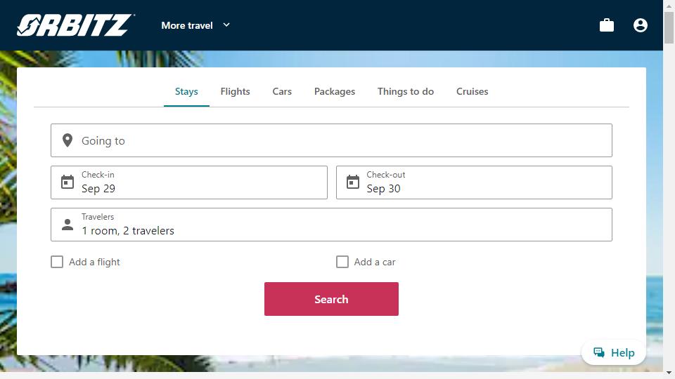Switch to the Cars tab
Image resolution: width=675 pixels, height=379 pixels.
(x=282, y=91)
